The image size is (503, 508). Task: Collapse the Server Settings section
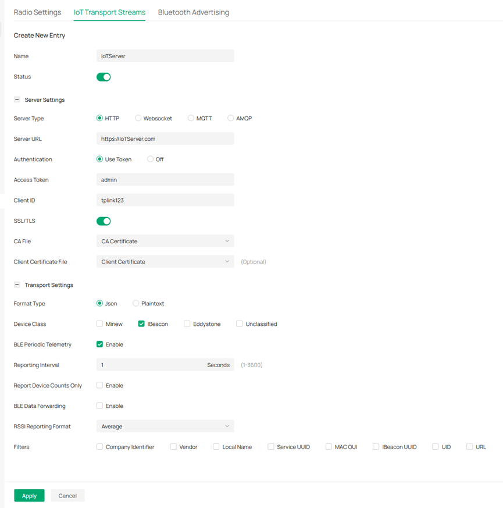point(17,100)
